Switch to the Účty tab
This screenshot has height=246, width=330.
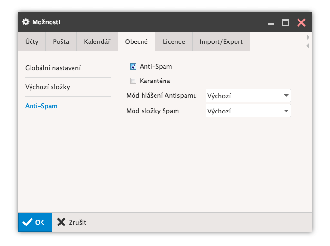coord(32,41)
